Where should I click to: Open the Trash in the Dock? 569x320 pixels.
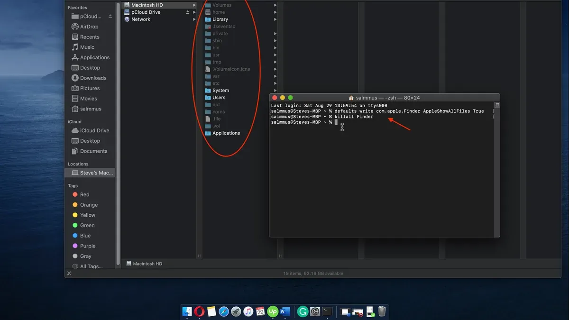point(382,311)
